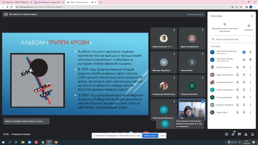Mute Maryana Yagodkina in participant list
Viewport: 258px width, 145px height.
tap(237, 105)
